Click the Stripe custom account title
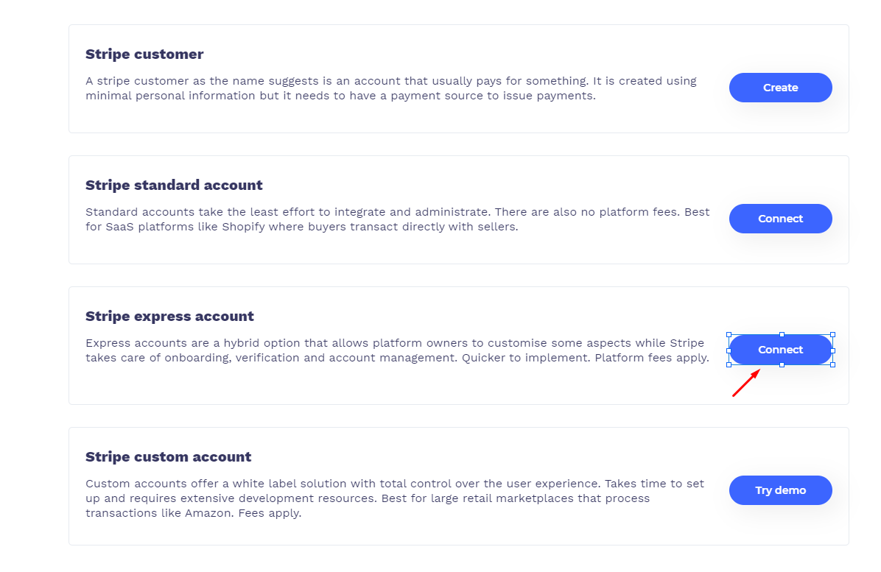The height and width of the screenshot is (572, 881). [169, 457]
